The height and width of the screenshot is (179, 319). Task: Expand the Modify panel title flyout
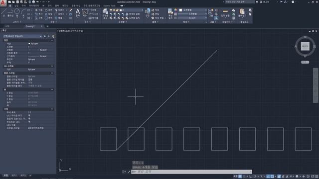[53, 22]
